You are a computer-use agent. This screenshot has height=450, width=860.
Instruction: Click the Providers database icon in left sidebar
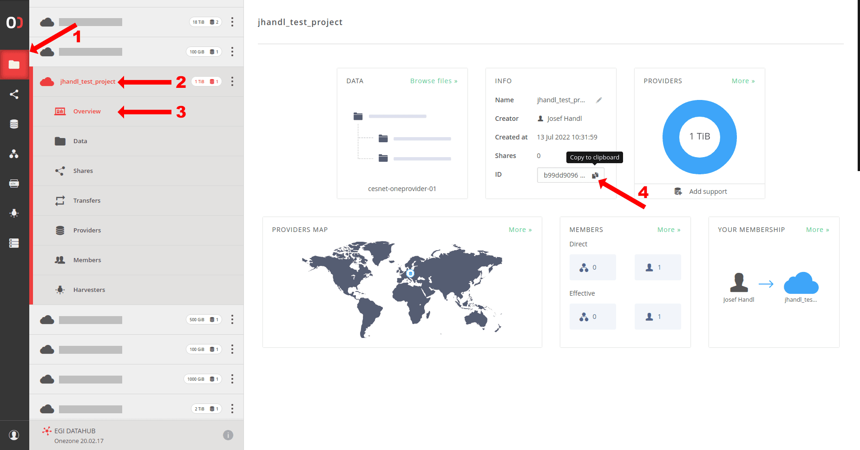14,124
